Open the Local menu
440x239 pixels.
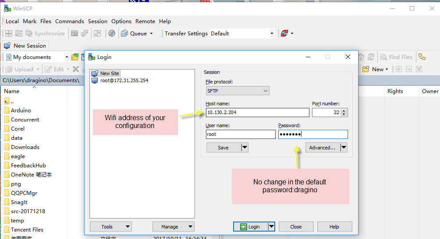coord(12,21)
